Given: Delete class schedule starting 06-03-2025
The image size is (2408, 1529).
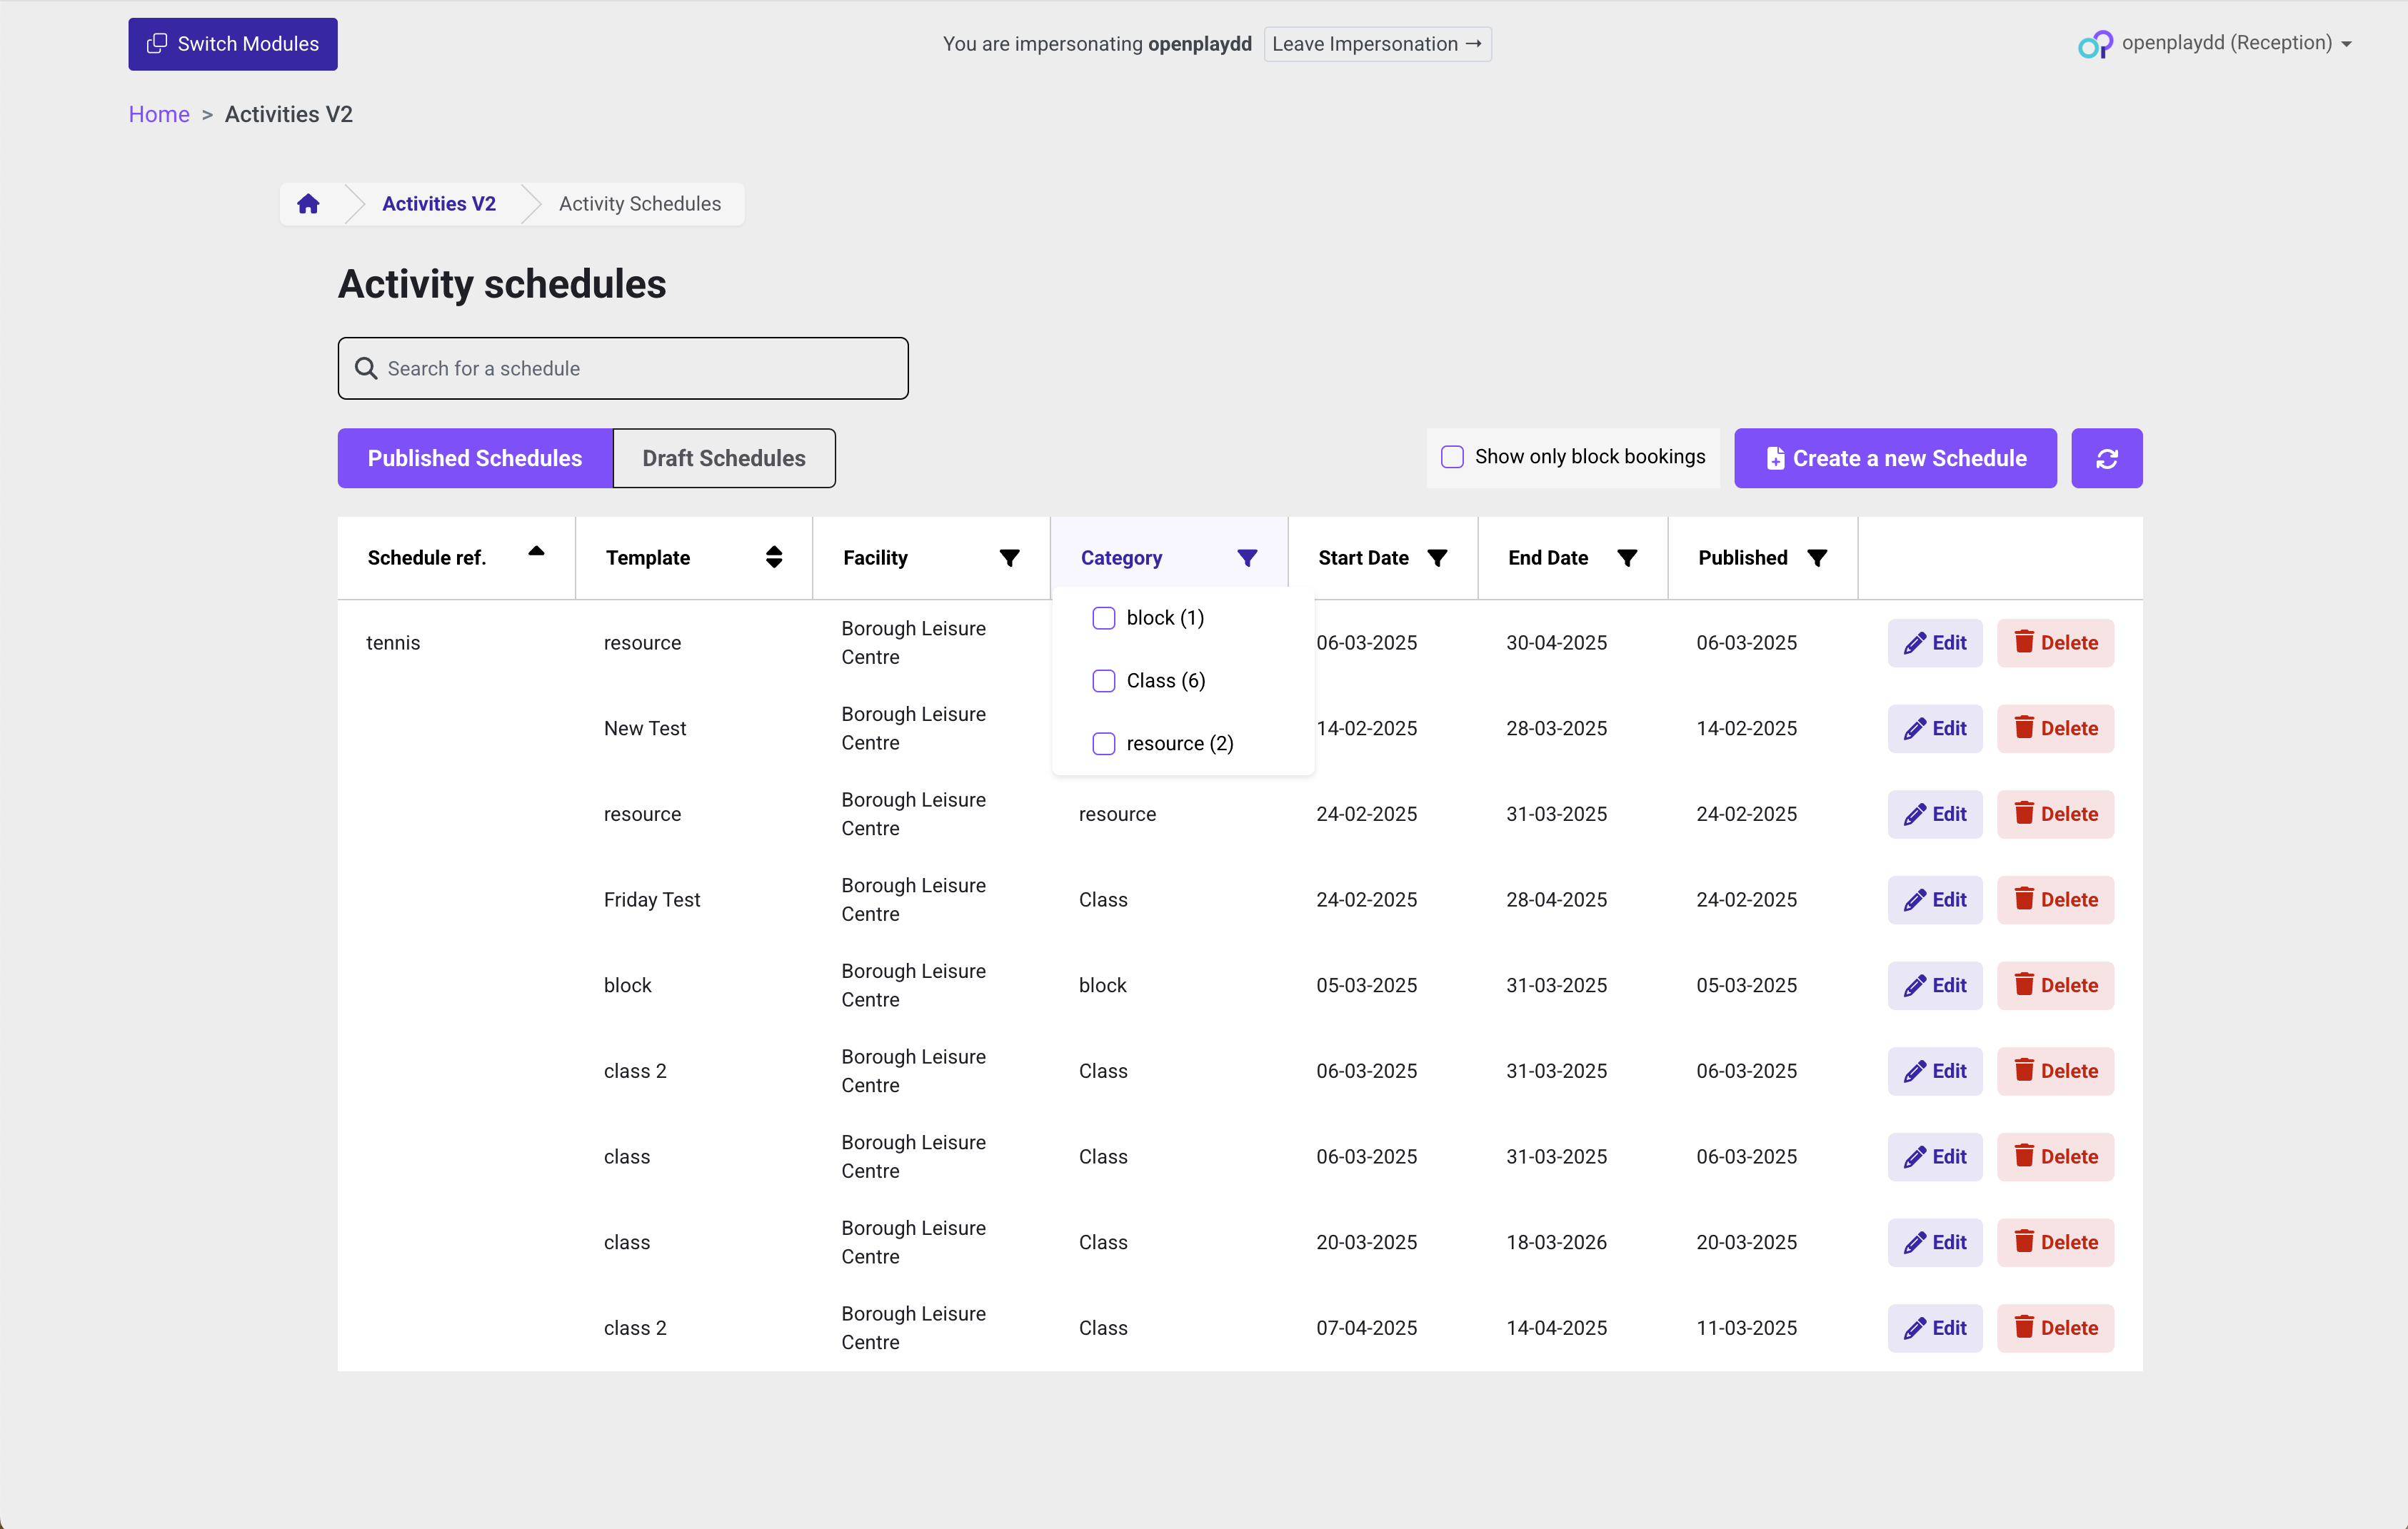Looking at the screenshot, I should pyautogui.click(x=2055, y=1157).
